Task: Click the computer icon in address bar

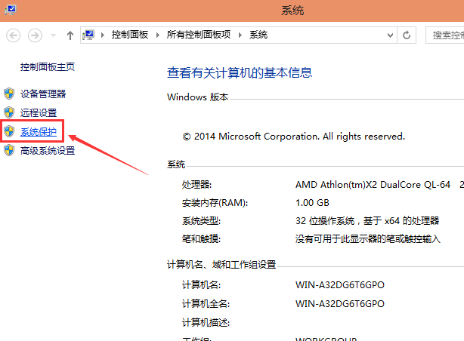Action: 88,35
